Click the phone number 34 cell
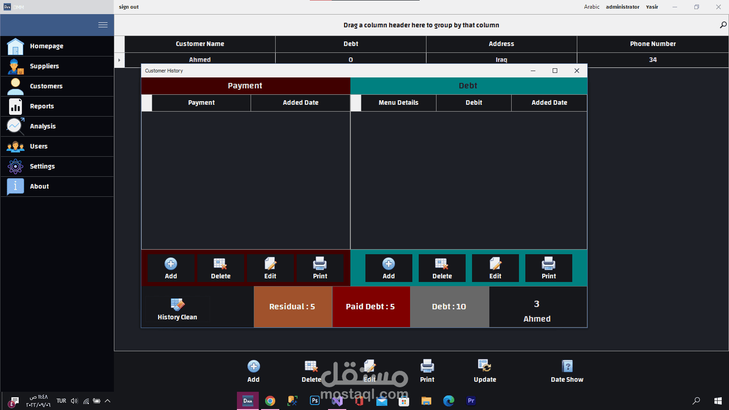The image size is (729, 410). click(x=653, y=60)
